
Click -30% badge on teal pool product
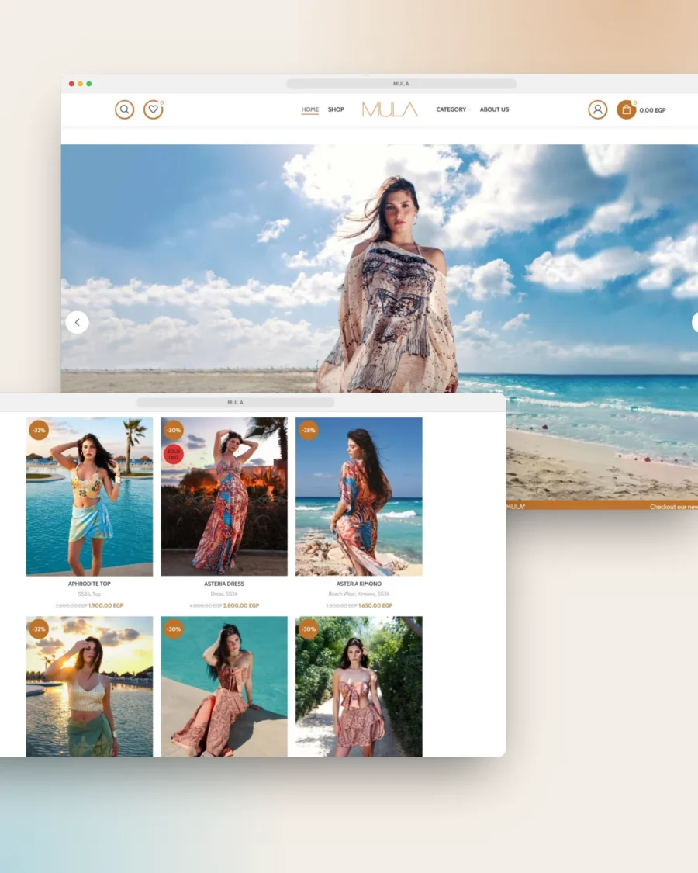click(x=174, y=629)
